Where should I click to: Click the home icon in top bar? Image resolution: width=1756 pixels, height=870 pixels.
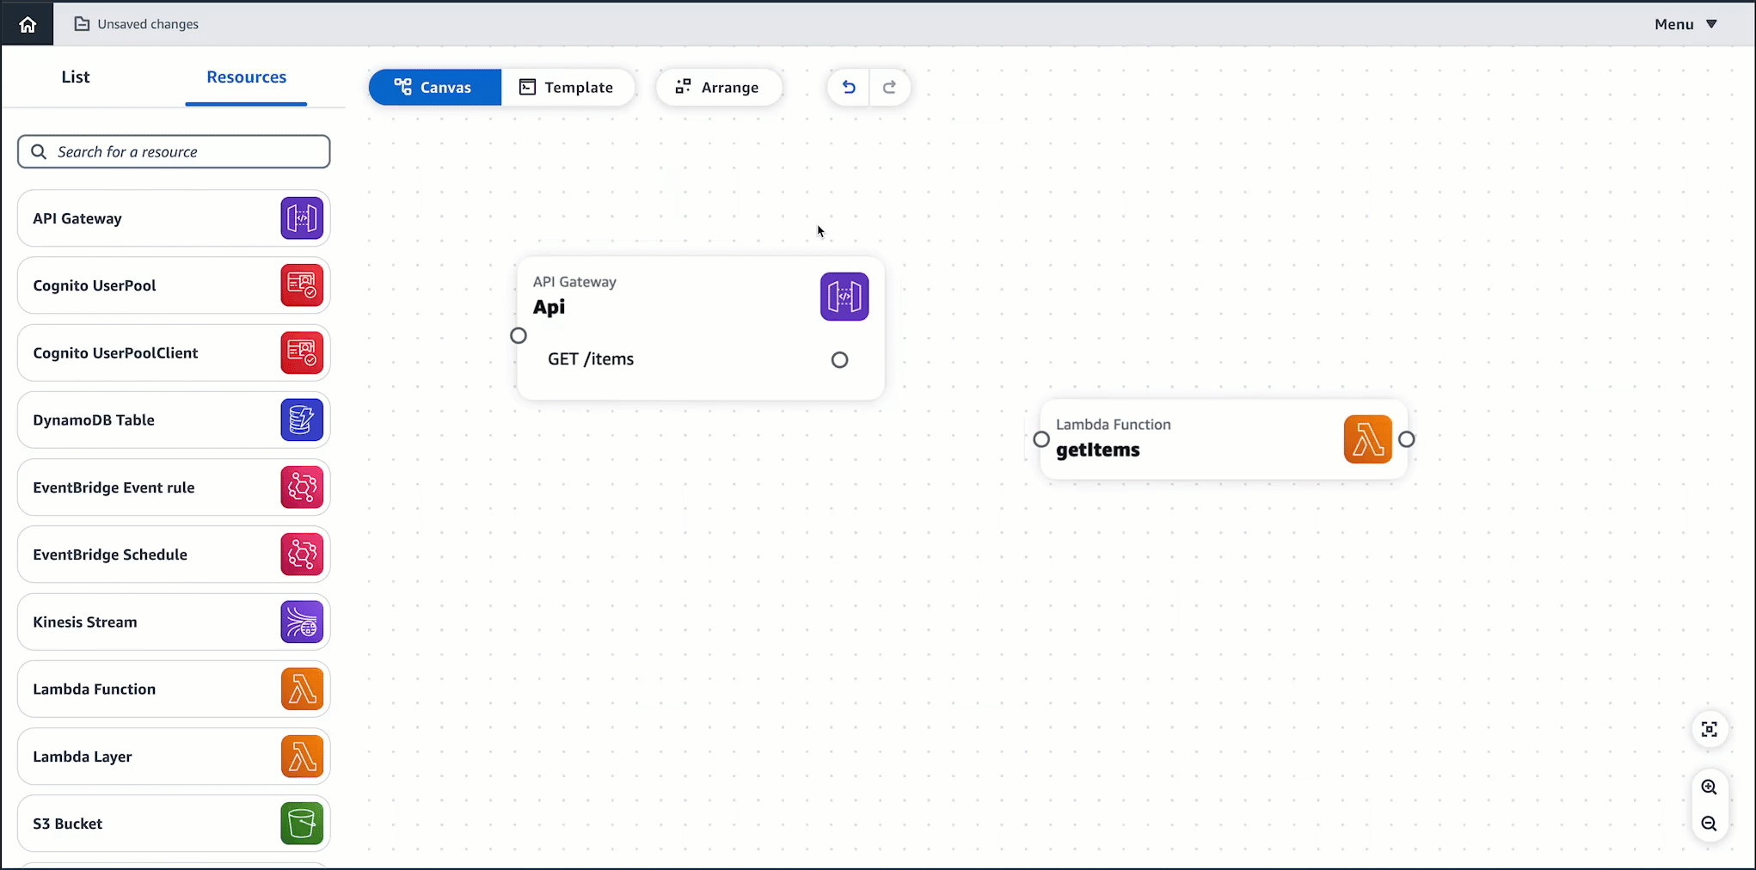tap(27, 23)
